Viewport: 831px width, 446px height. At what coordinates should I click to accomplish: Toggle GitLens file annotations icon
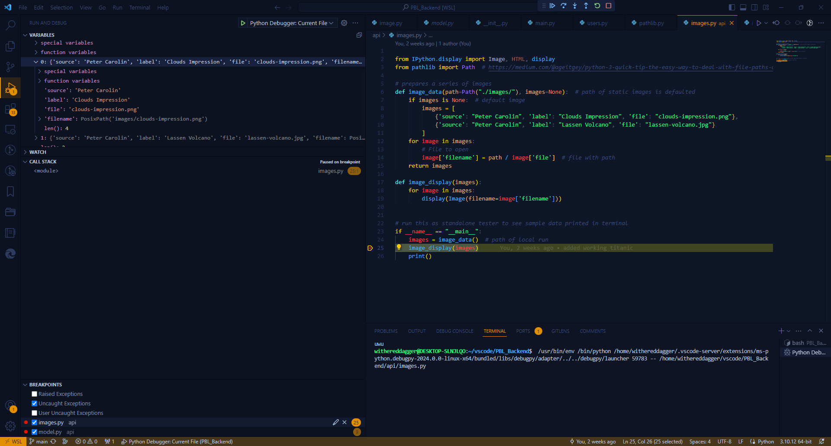(810, 23)
